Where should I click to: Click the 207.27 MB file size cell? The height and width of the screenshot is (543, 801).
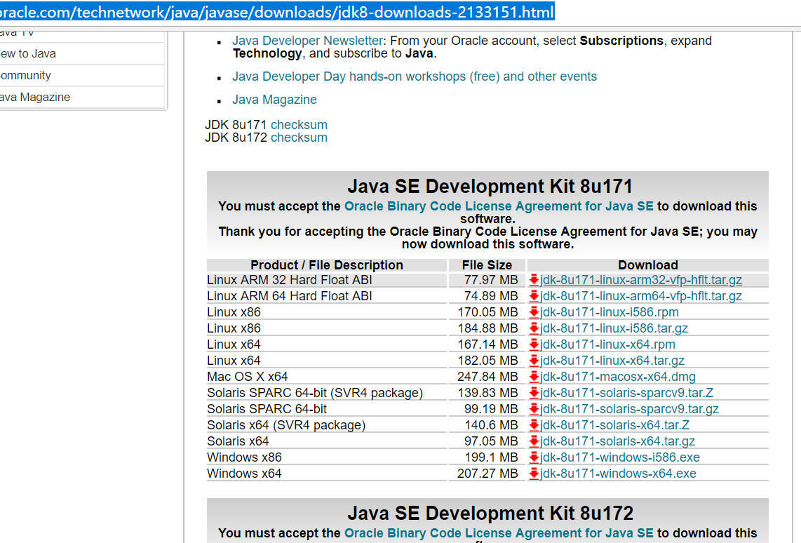point(488,474)
